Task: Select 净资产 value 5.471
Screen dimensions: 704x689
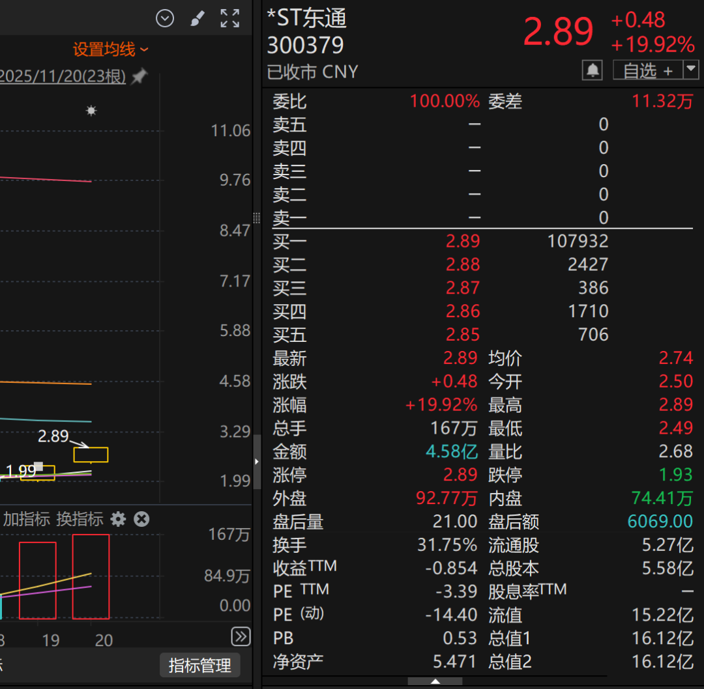Action: [x=454, y=661]
